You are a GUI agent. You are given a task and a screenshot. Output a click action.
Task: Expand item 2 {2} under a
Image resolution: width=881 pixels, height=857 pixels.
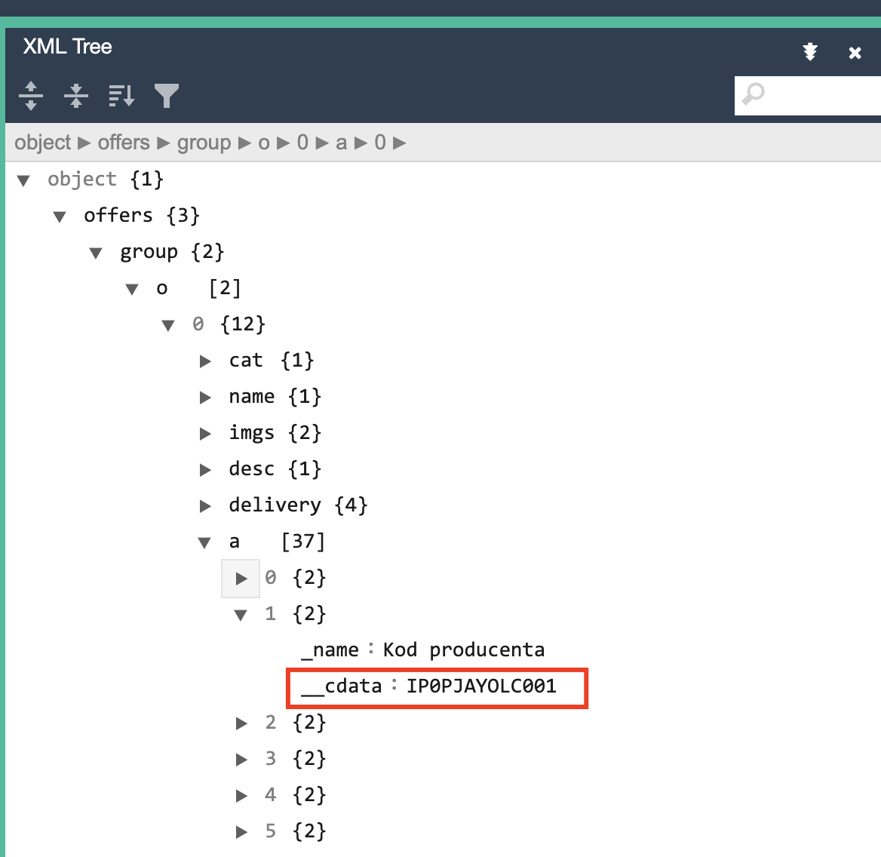(x=241, y=723)
